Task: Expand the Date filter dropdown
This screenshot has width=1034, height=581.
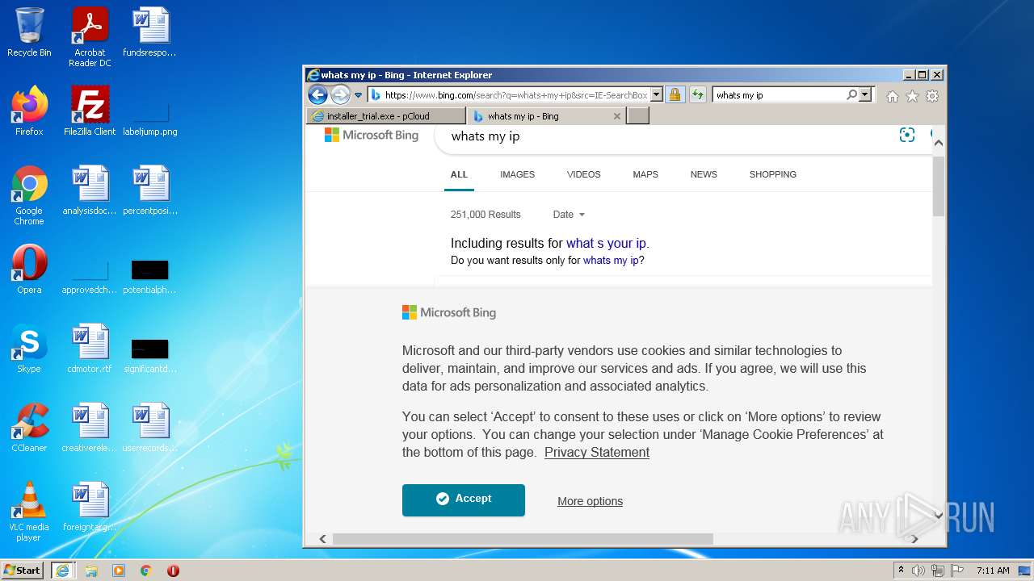Action: [569, 215]
